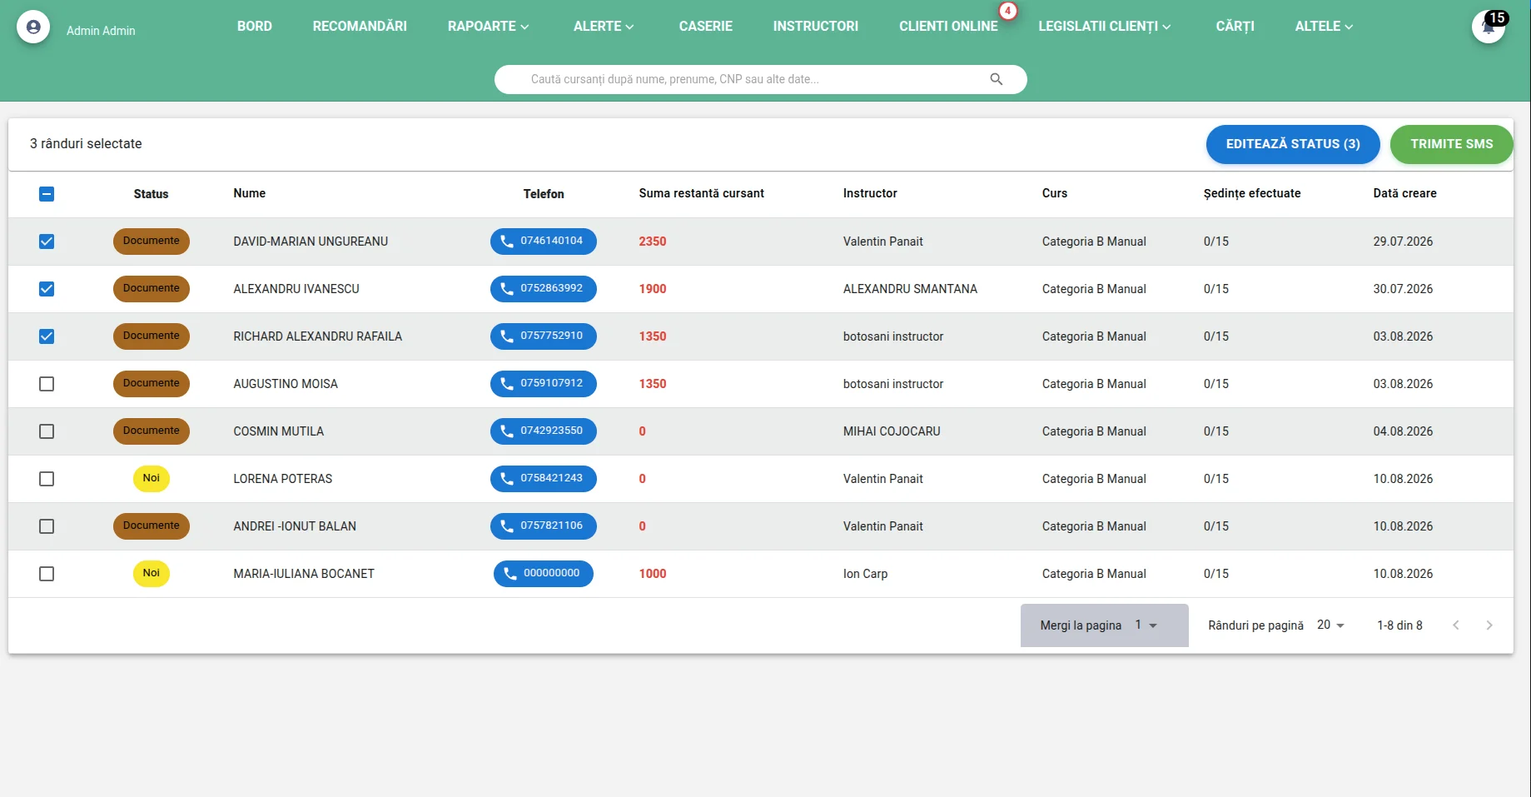Call phone number 000000000

(544, 574)
